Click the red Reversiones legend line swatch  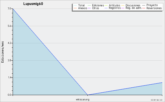(144, 8)
